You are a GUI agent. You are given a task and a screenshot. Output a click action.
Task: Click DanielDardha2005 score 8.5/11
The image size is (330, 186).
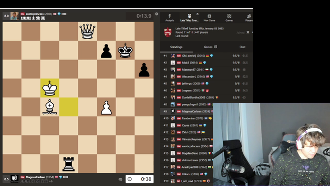(x=236, y=98)
